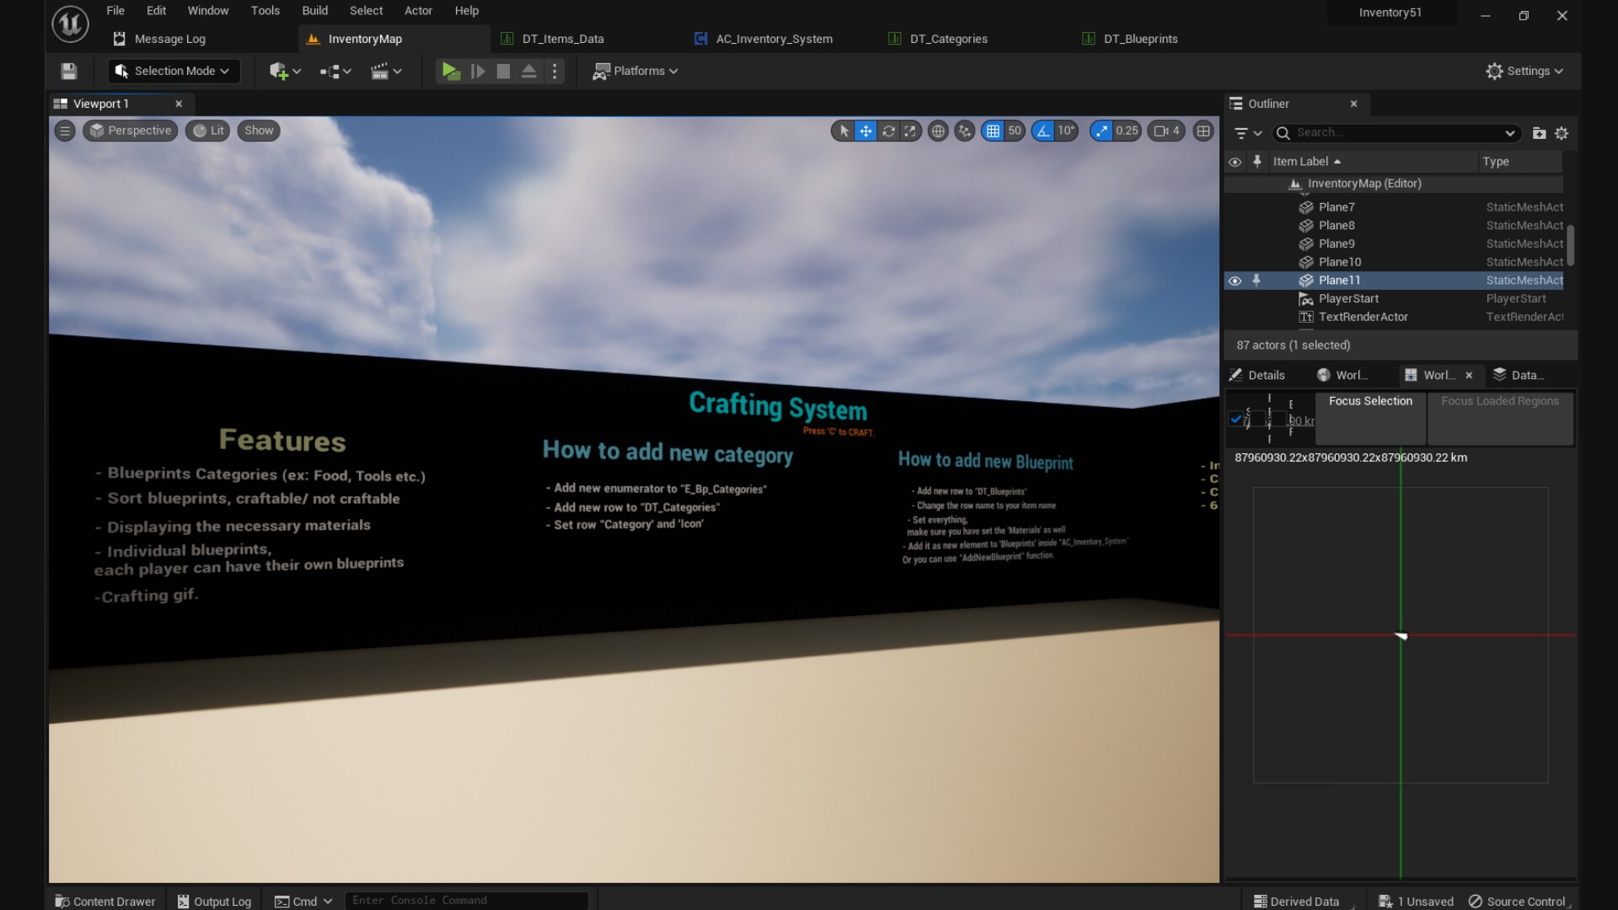Open the Content Drawer
This screenshot has height=910, width=1618.
coord(105,901)
